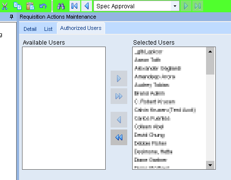Switch to the List tab
This screenshot has width=231, height=180.
tap(48, 29)
